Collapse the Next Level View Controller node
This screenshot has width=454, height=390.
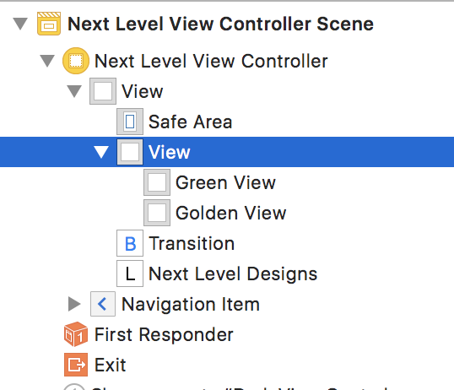[47, 61]
